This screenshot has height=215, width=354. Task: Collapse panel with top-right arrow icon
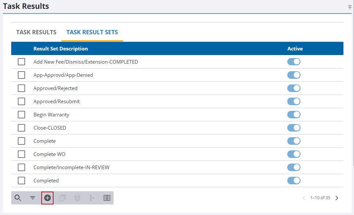pyautogui.click(x=350, y=8)
